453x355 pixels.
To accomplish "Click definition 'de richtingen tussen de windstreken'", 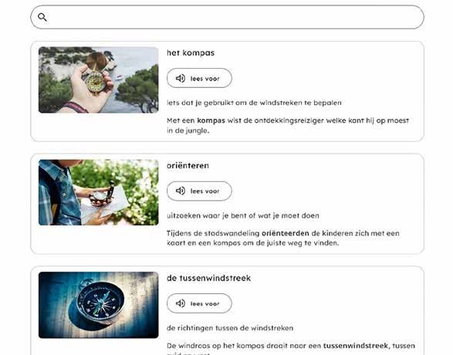I will [230, 328].
